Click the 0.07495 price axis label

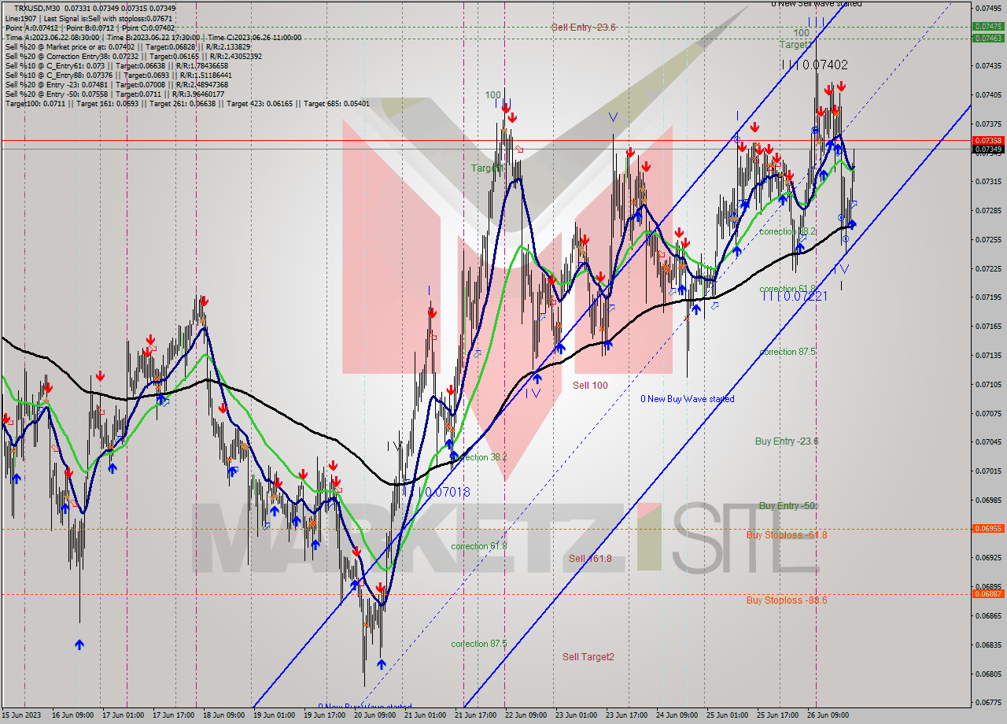pos(988,8)
